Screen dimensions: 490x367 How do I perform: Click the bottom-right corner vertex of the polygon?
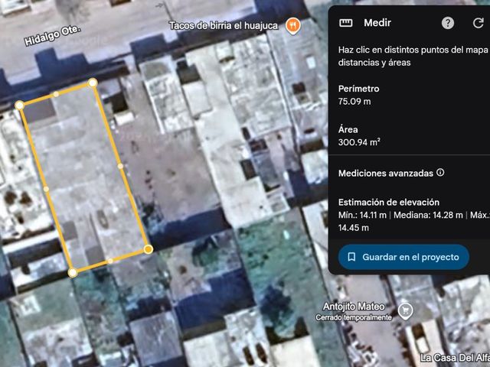pyautogui.click(x=148, y=249)
